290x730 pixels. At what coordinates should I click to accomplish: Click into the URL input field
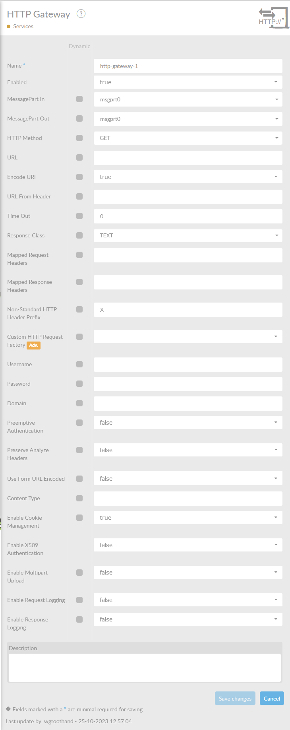click(x=188, y=158)
